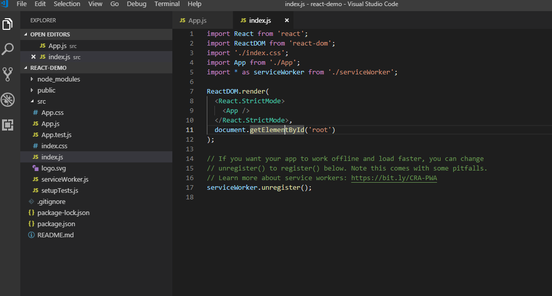Open the Search activity bar icon
This screenshot has height=296, width=552.
pos(8,49)
